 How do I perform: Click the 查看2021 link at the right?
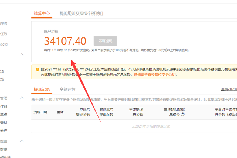click(228, 89)
